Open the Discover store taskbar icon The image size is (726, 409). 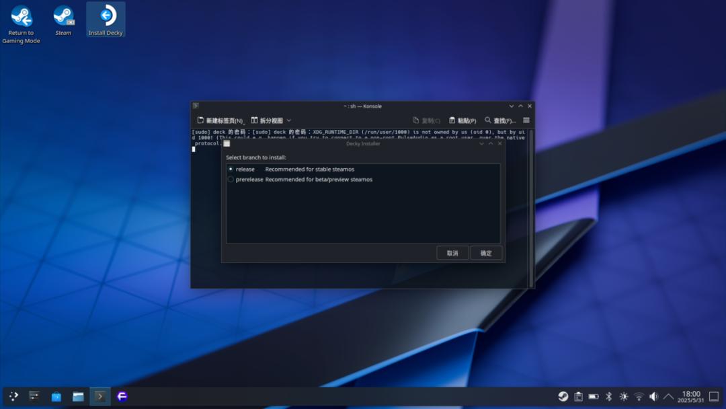[56, 396]
